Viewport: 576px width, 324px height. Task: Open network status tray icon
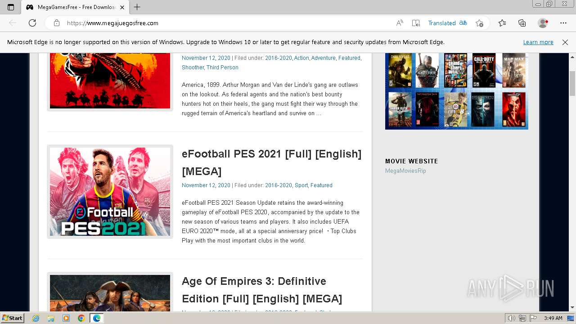click(522, 318)
